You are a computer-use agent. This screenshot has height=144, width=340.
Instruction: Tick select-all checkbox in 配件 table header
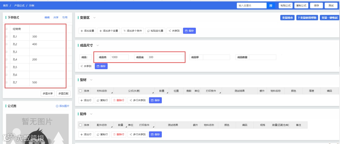pos(81,125)
